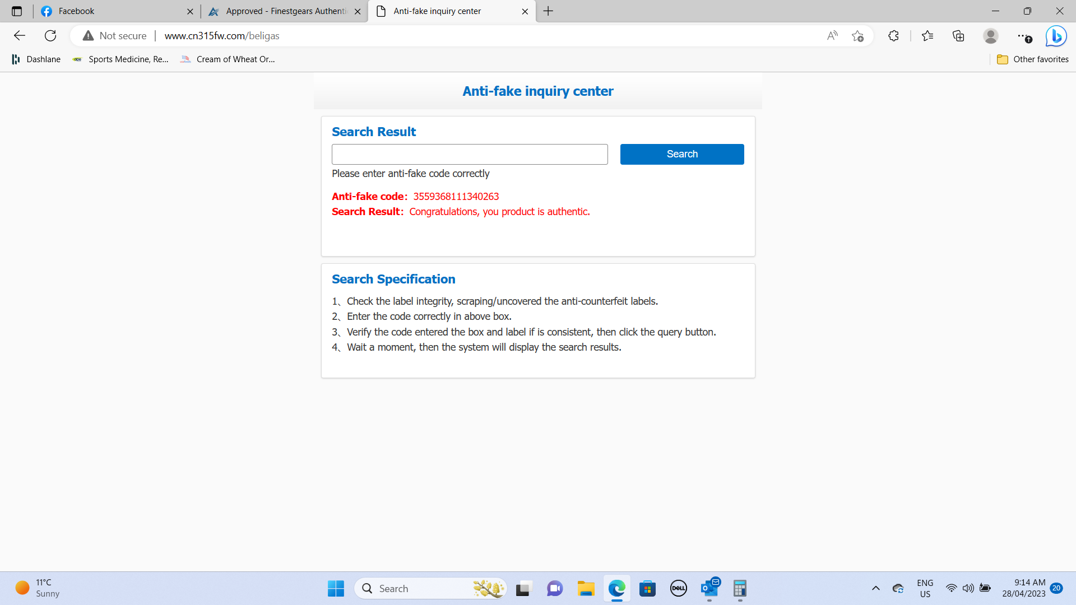The image size is (1076, 605).
Task: Open the Bing sidebar button
Action: tap(1056, 36)
